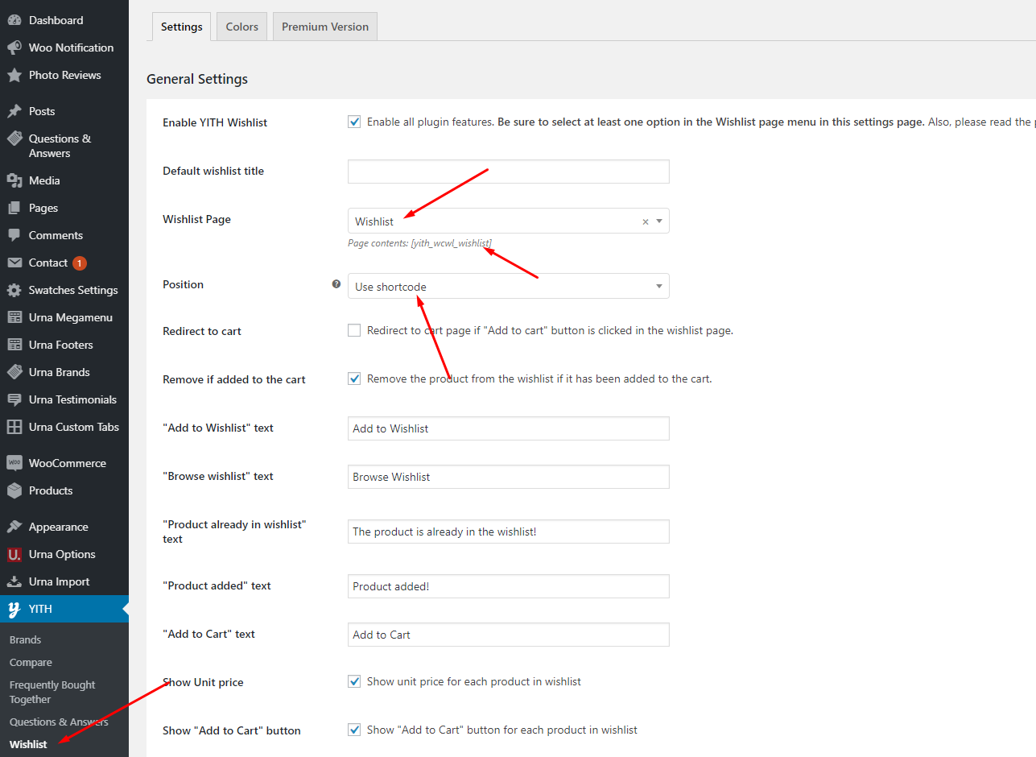Open the Position "Use shortcode" dropdown
The image size is (1036, 757).
pos(509,287)
